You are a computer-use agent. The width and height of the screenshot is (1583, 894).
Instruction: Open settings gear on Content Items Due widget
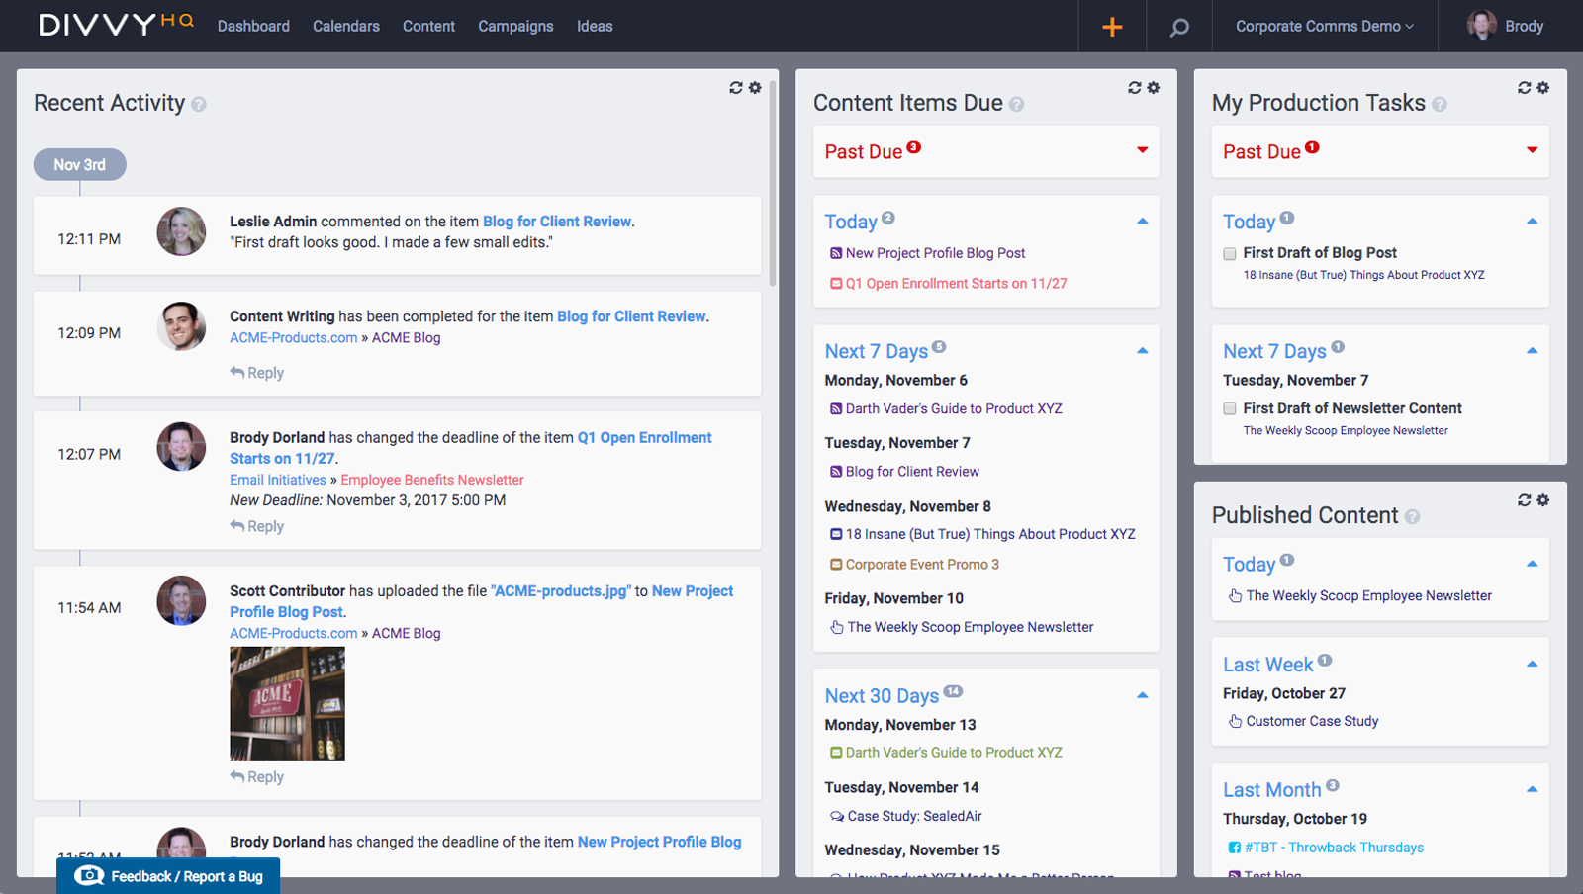(1154, 87)
